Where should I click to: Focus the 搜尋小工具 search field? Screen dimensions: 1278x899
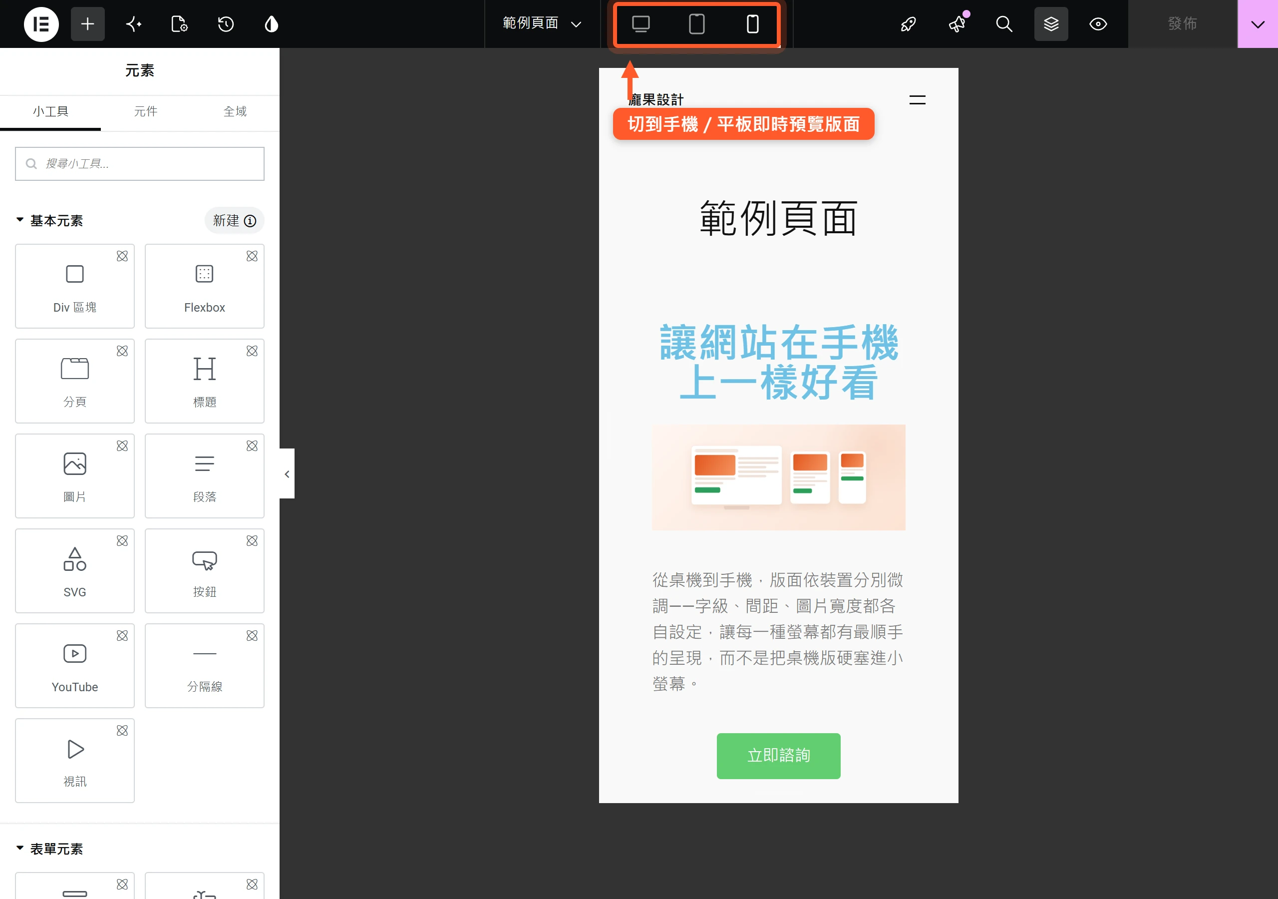pos(140,164)
